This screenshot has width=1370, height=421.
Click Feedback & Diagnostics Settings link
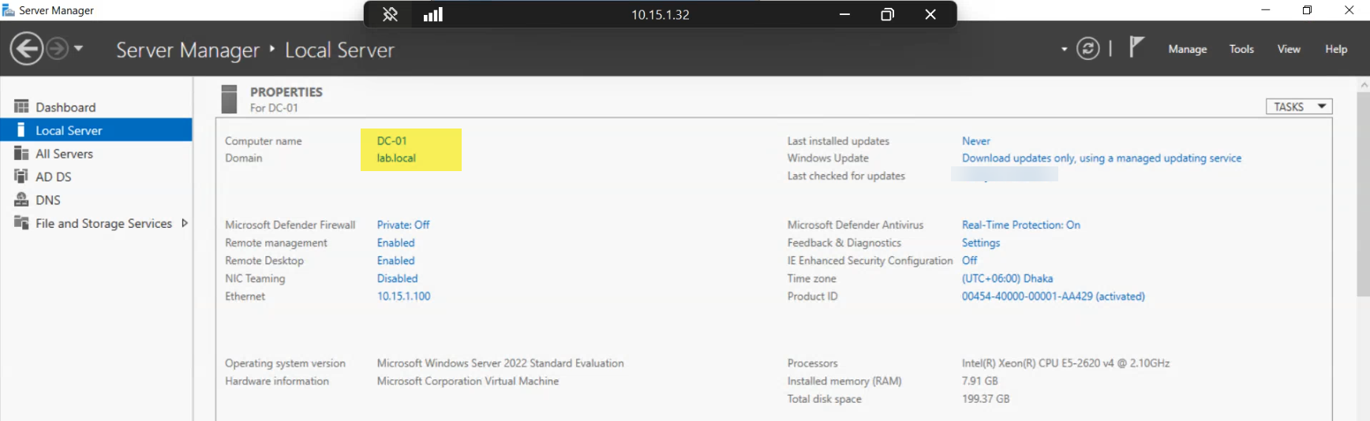coord(980,244)
